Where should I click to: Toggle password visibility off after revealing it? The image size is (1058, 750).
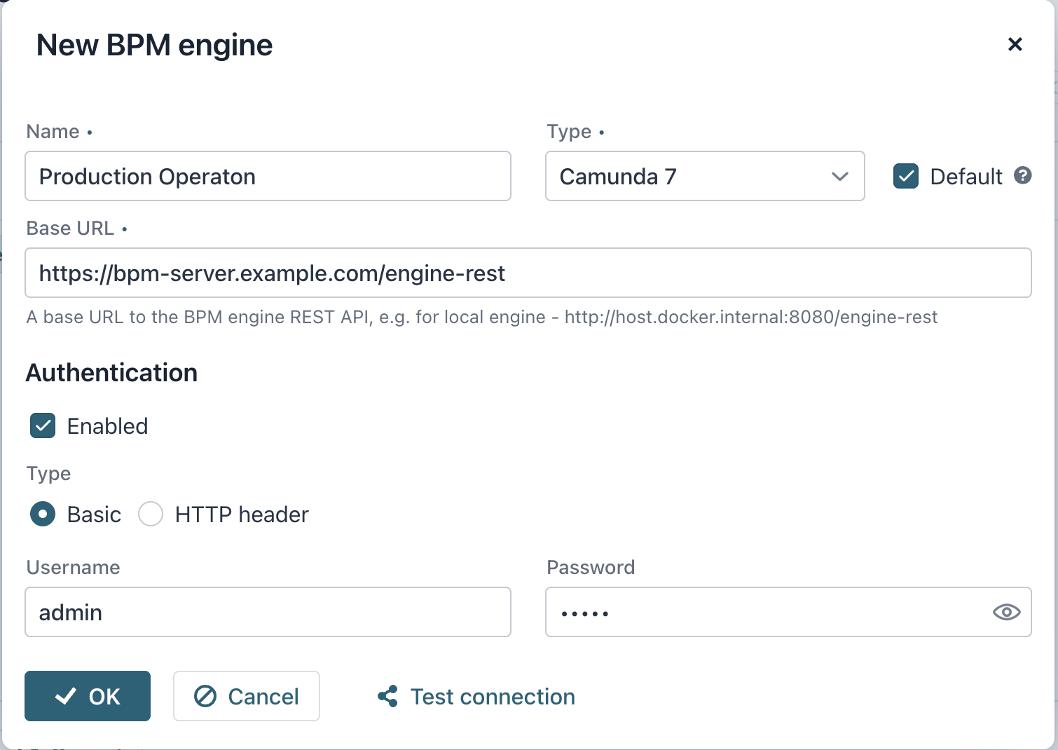pos(1006,612)
